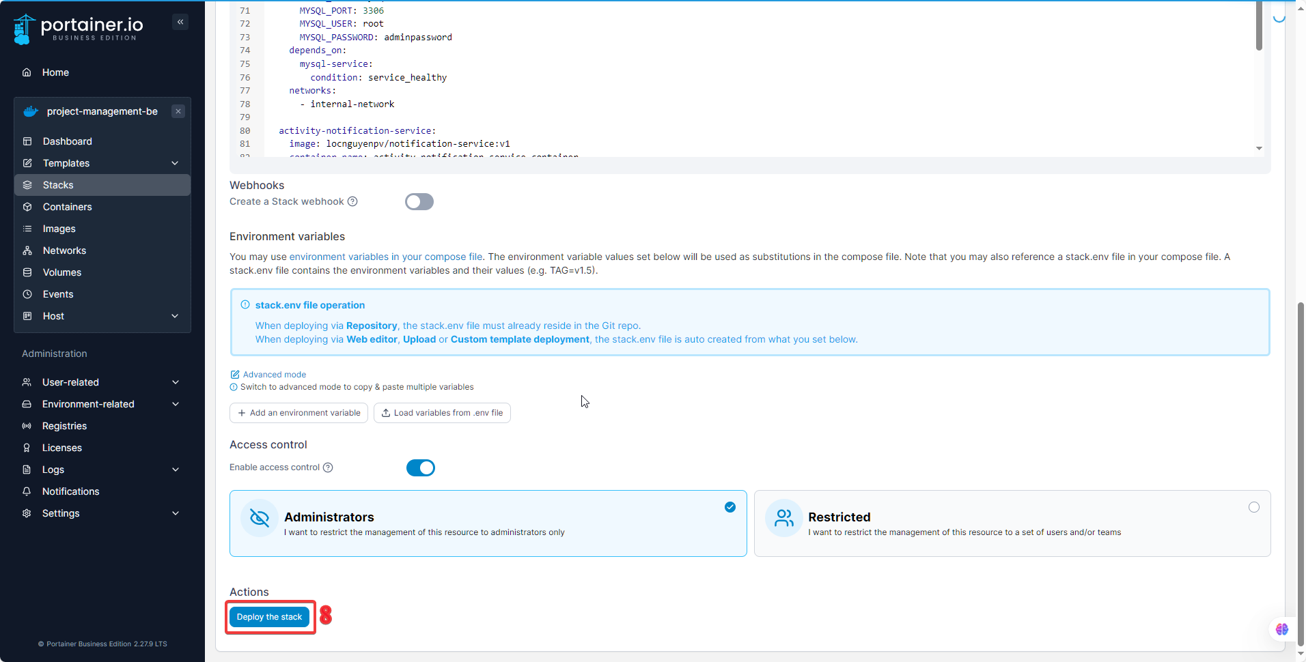1306x662 pixels.
Task: Select the Restricted access radio button
Action: [x=1254, y=507]
